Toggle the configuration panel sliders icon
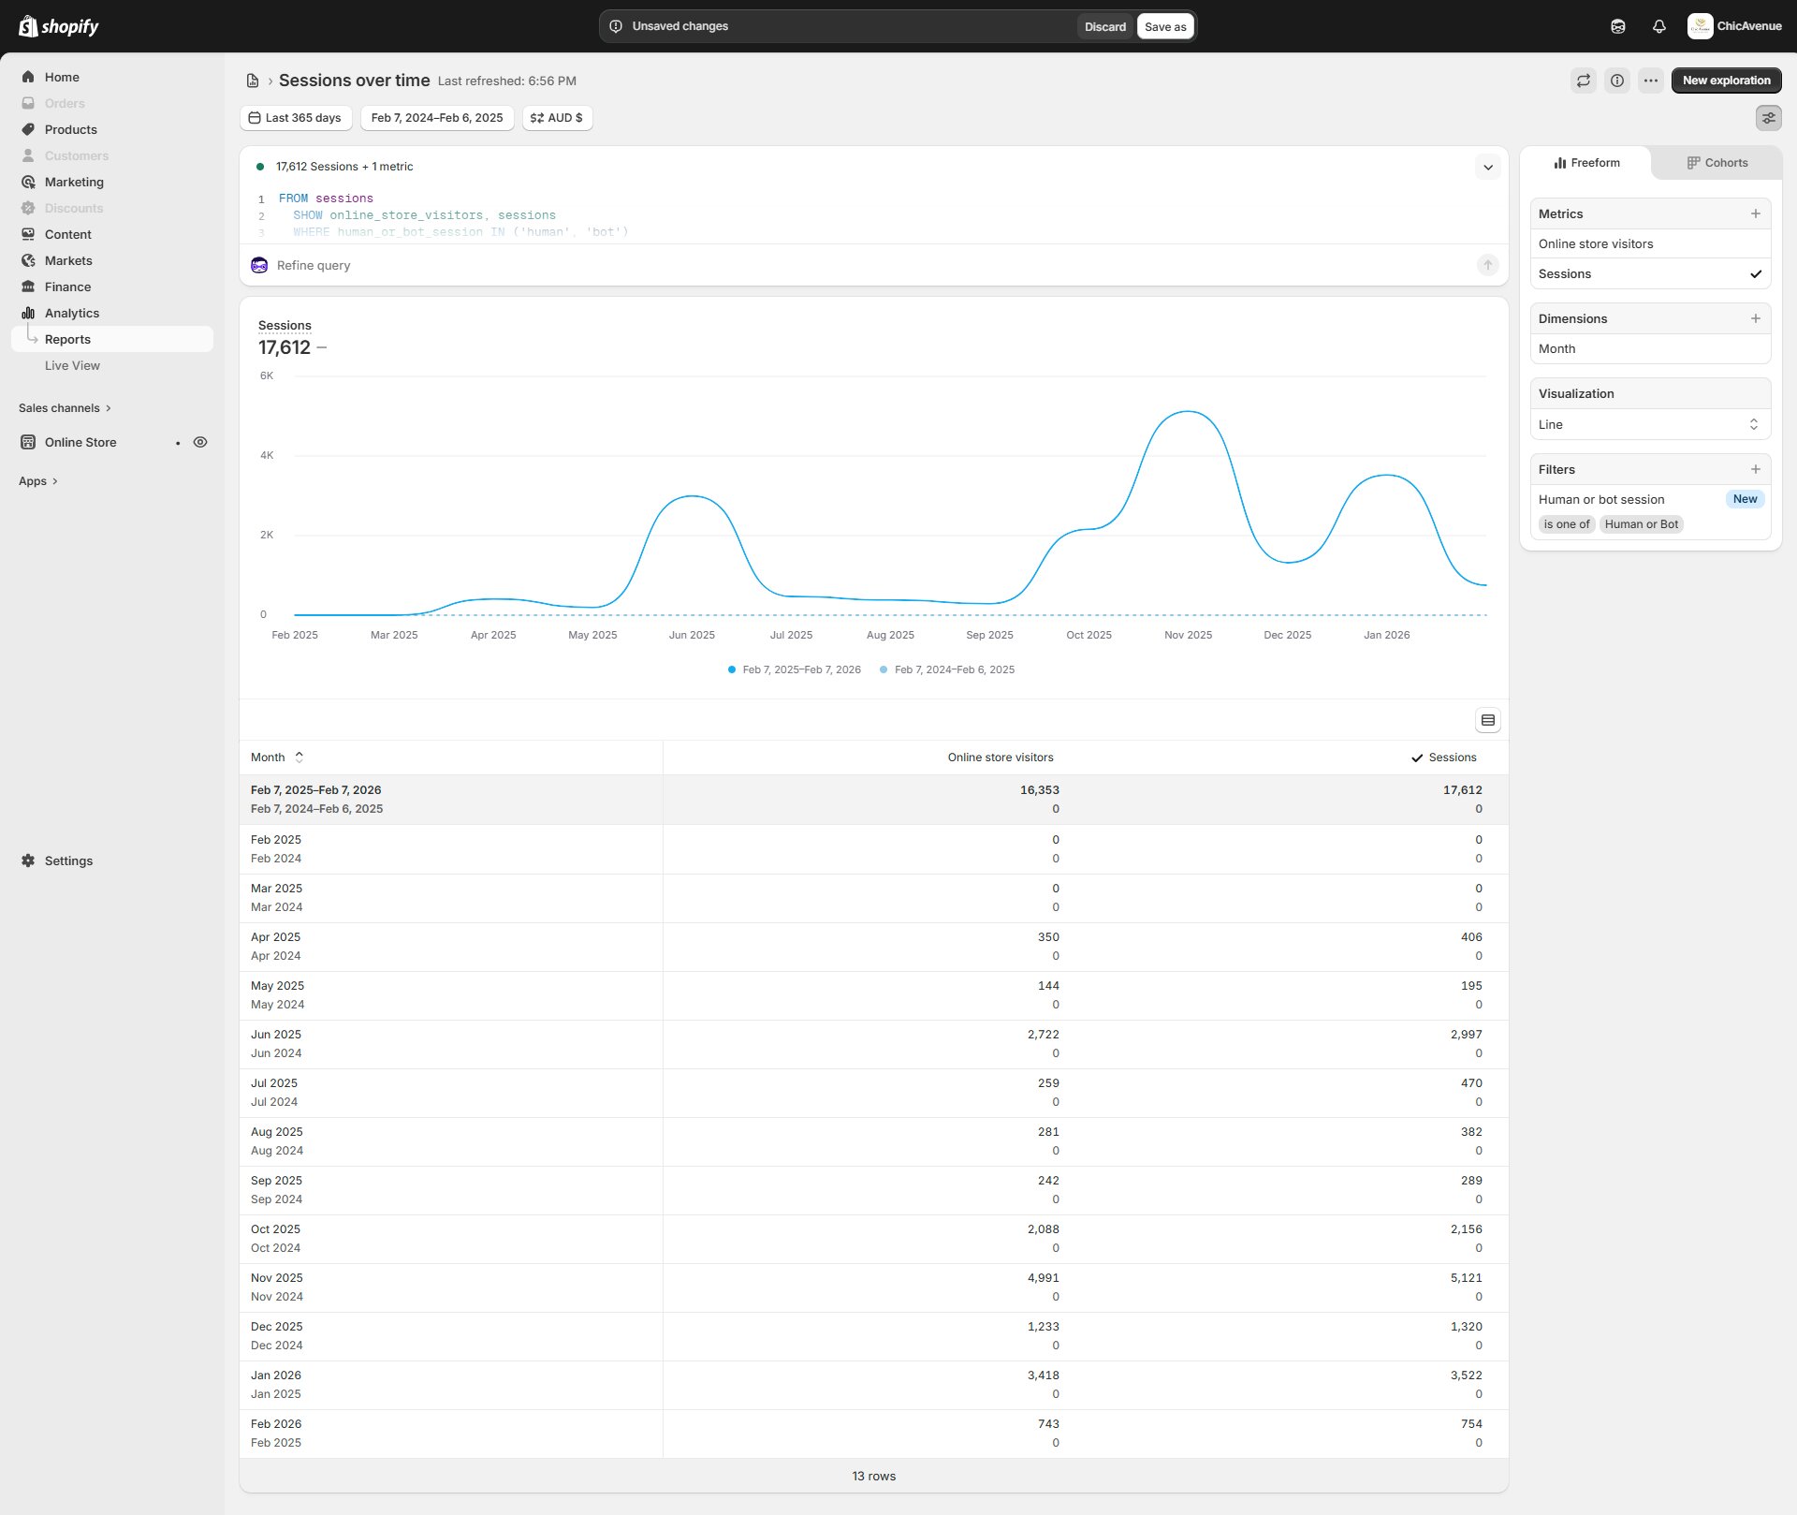 (1768, 118)
